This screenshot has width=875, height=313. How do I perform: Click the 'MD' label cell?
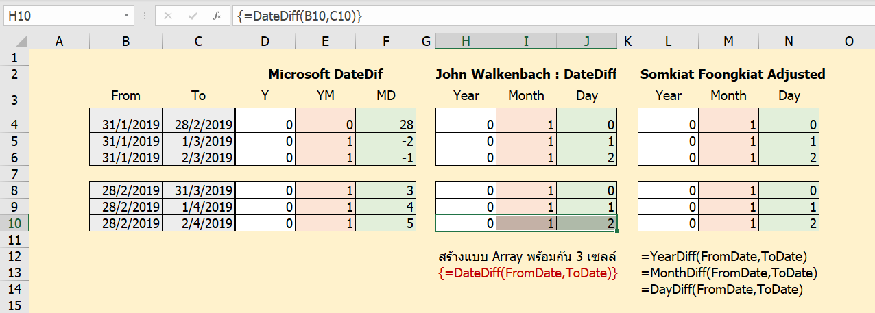pyautogui.click(x=385, y=95)
